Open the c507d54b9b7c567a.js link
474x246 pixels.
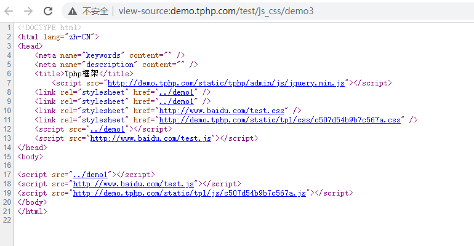point(189,193)
